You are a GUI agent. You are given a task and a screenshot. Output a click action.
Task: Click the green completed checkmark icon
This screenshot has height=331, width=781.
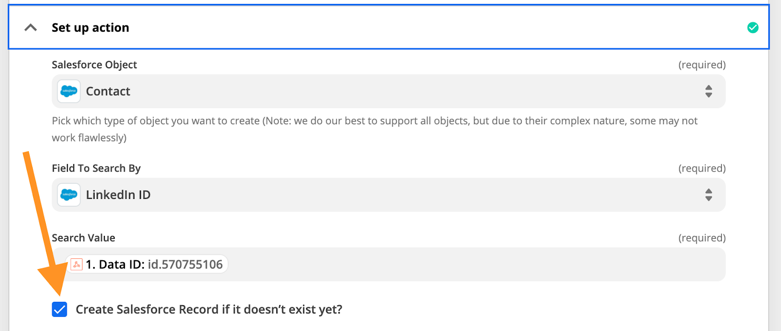(753, 28)
